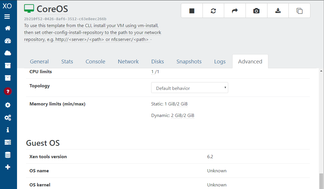
Task: Click the Xen tools version 6.2 value
Action: click(x=210, y=157)
